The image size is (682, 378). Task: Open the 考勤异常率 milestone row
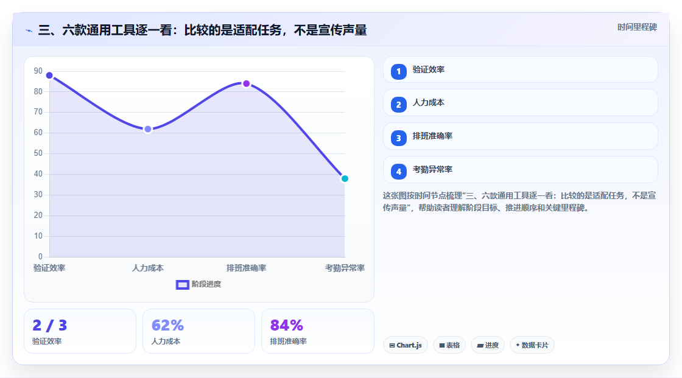520,170
